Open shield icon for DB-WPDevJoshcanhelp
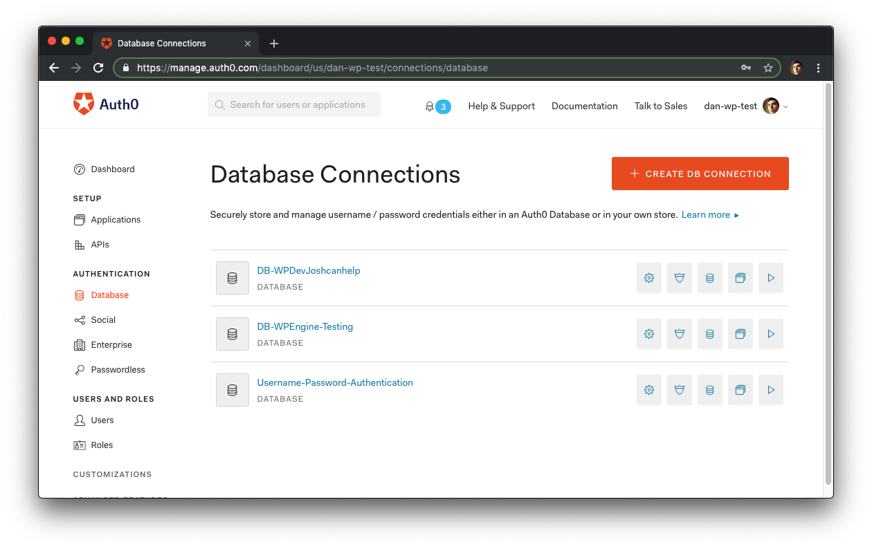The width and height of the screenshot is (872, 549). (680, 278)
